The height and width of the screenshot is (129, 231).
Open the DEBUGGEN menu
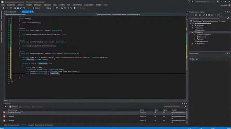(x=47, y=5)
